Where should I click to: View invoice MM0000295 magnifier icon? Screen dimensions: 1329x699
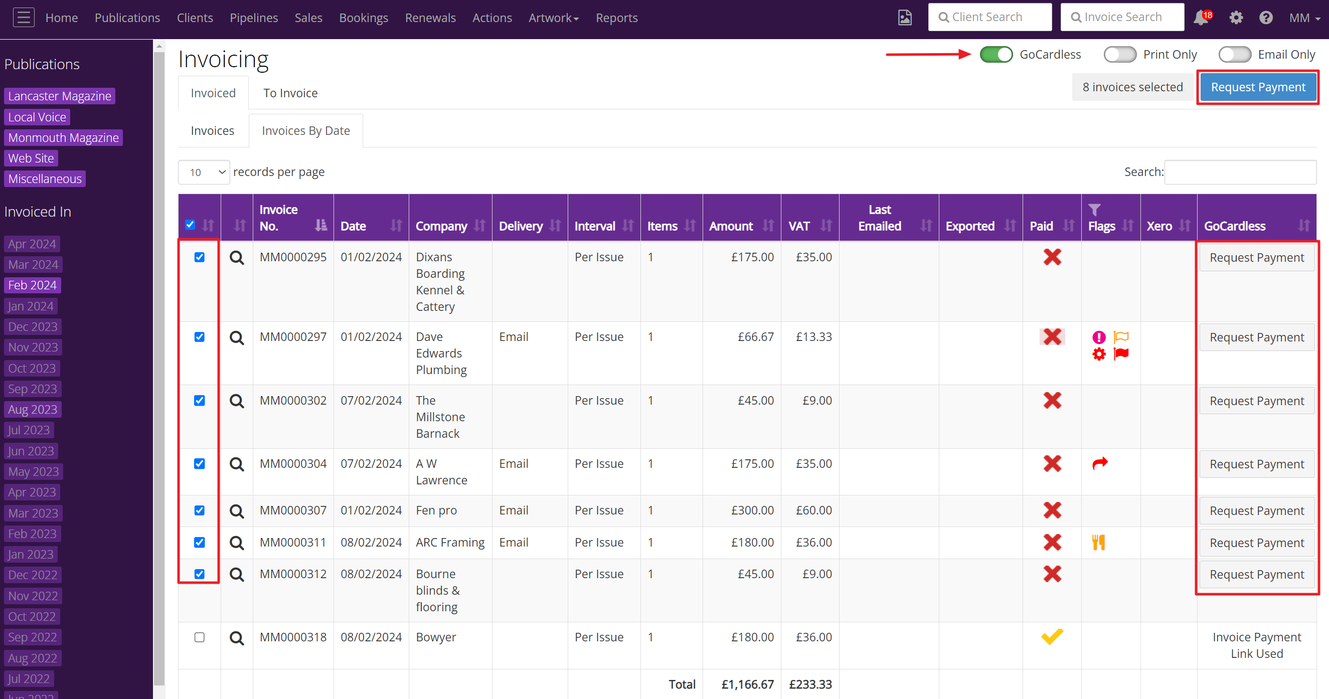[237, 257]
